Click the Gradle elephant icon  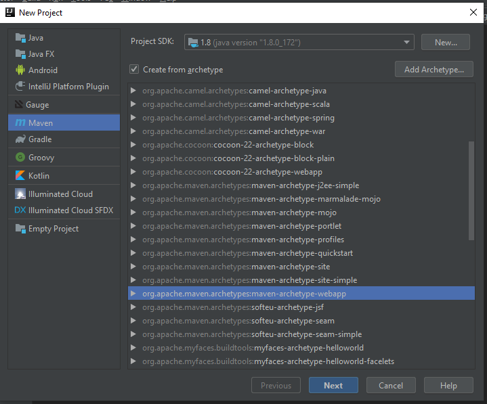[20, 139]
